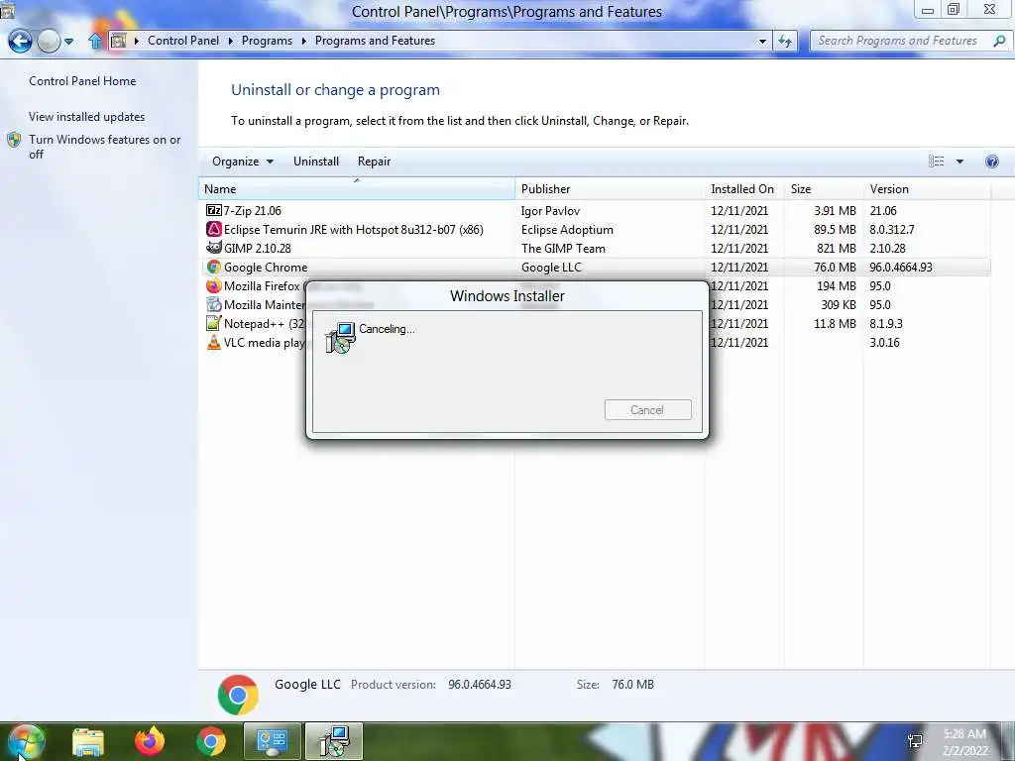The height and width of the screenshot is (761, 1015).
Task: Open the recent pages dropdown arrow
Action: click(68, 42)
